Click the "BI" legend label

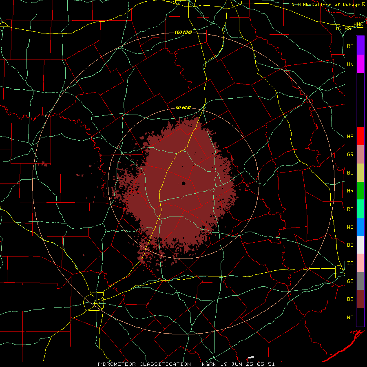[x=350, y=299]
